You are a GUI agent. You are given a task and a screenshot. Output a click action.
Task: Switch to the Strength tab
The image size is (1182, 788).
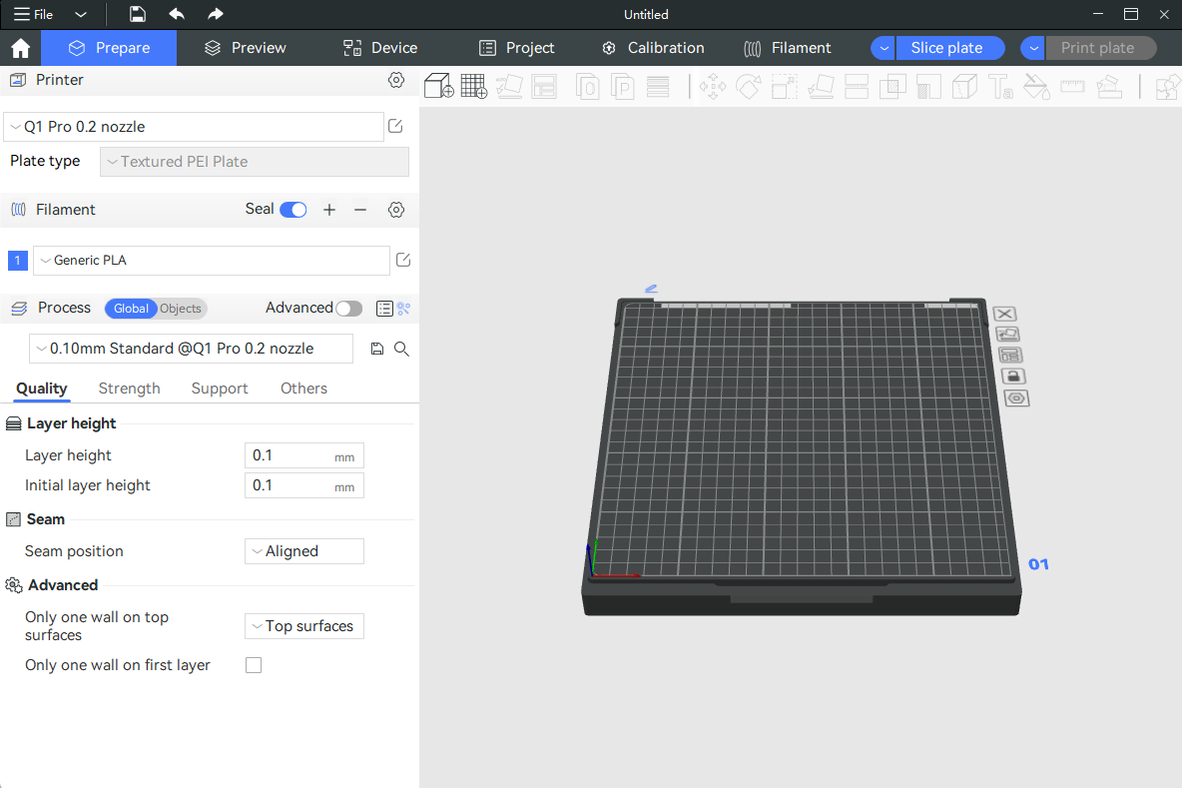click(129, 389)
